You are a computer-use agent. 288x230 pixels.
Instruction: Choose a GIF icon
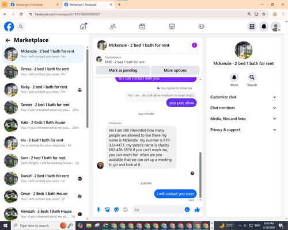click(x=125, y=210)
